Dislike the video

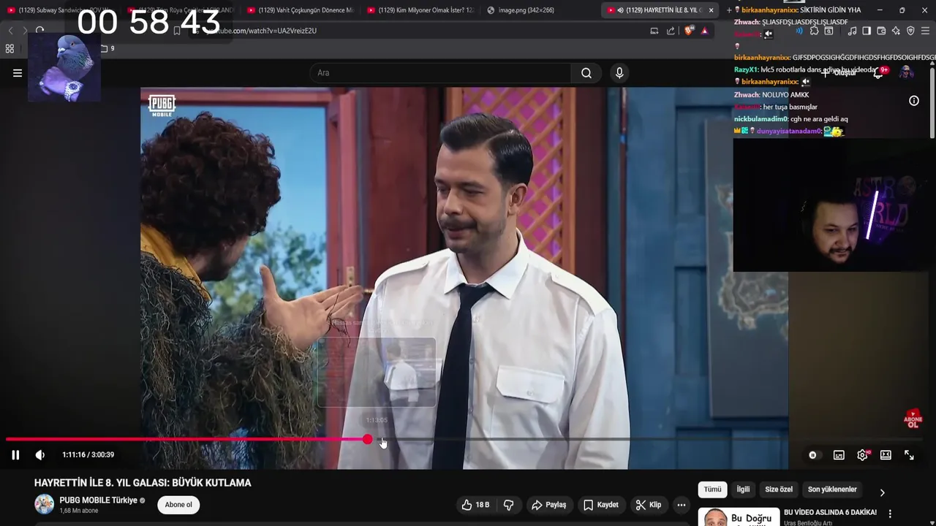pos(508,505)
